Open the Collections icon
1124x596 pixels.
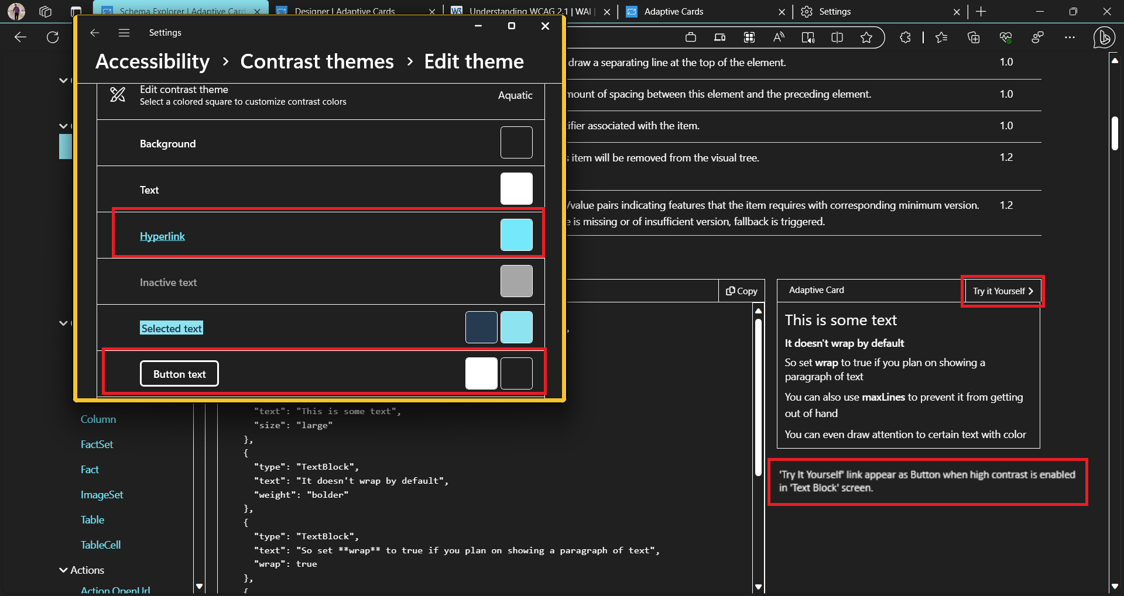point(974,37)
